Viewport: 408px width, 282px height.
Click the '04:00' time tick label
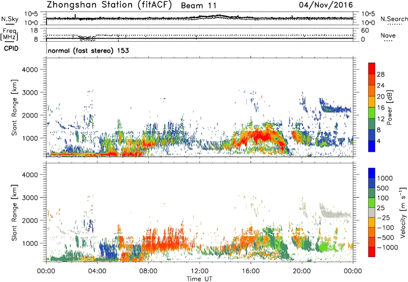click(97, 271)
